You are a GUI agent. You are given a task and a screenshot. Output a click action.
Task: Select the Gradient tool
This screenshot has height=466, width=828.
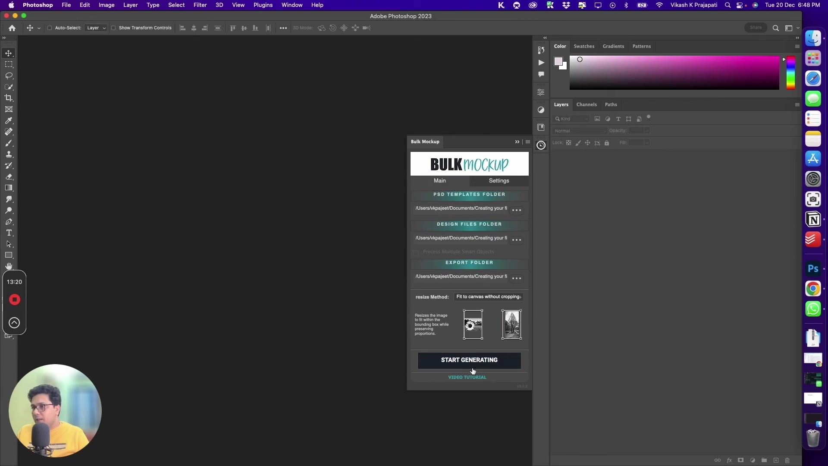tap(9, 188)
